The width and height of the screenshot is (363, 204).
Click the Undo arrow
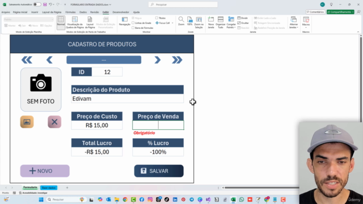50,5
